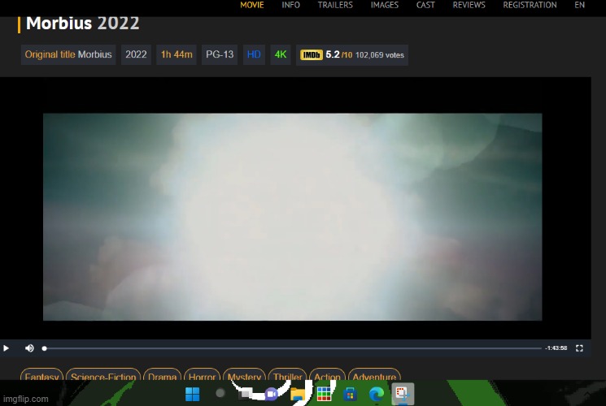Select the 4K quality badge
606x406 pixels.
[x=281, y=55]
